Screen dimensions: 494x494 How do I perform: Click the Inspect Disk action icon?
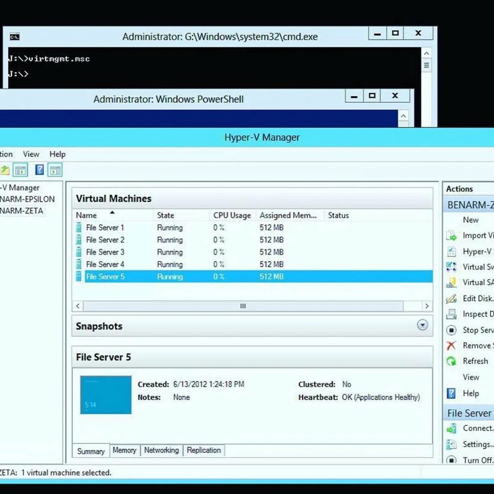pyautogui.click(x=452, y=315)
